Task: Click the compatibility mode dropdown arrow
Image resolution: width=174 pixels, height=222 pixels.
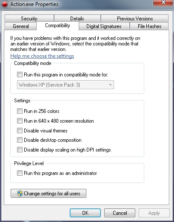Action: pyautogui.click(x=110, y=85)
